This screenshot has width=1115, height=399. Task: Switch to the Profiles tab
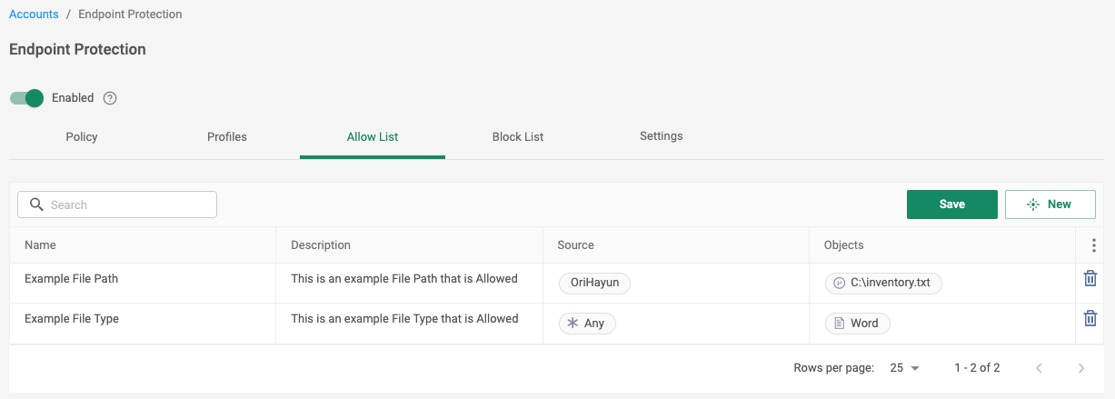(x=227, y=137)
